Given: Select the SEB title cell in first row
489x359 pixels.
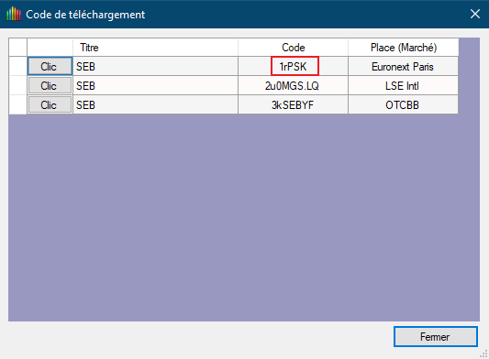Looking at the screenshot, I should [x=155, y=66].
